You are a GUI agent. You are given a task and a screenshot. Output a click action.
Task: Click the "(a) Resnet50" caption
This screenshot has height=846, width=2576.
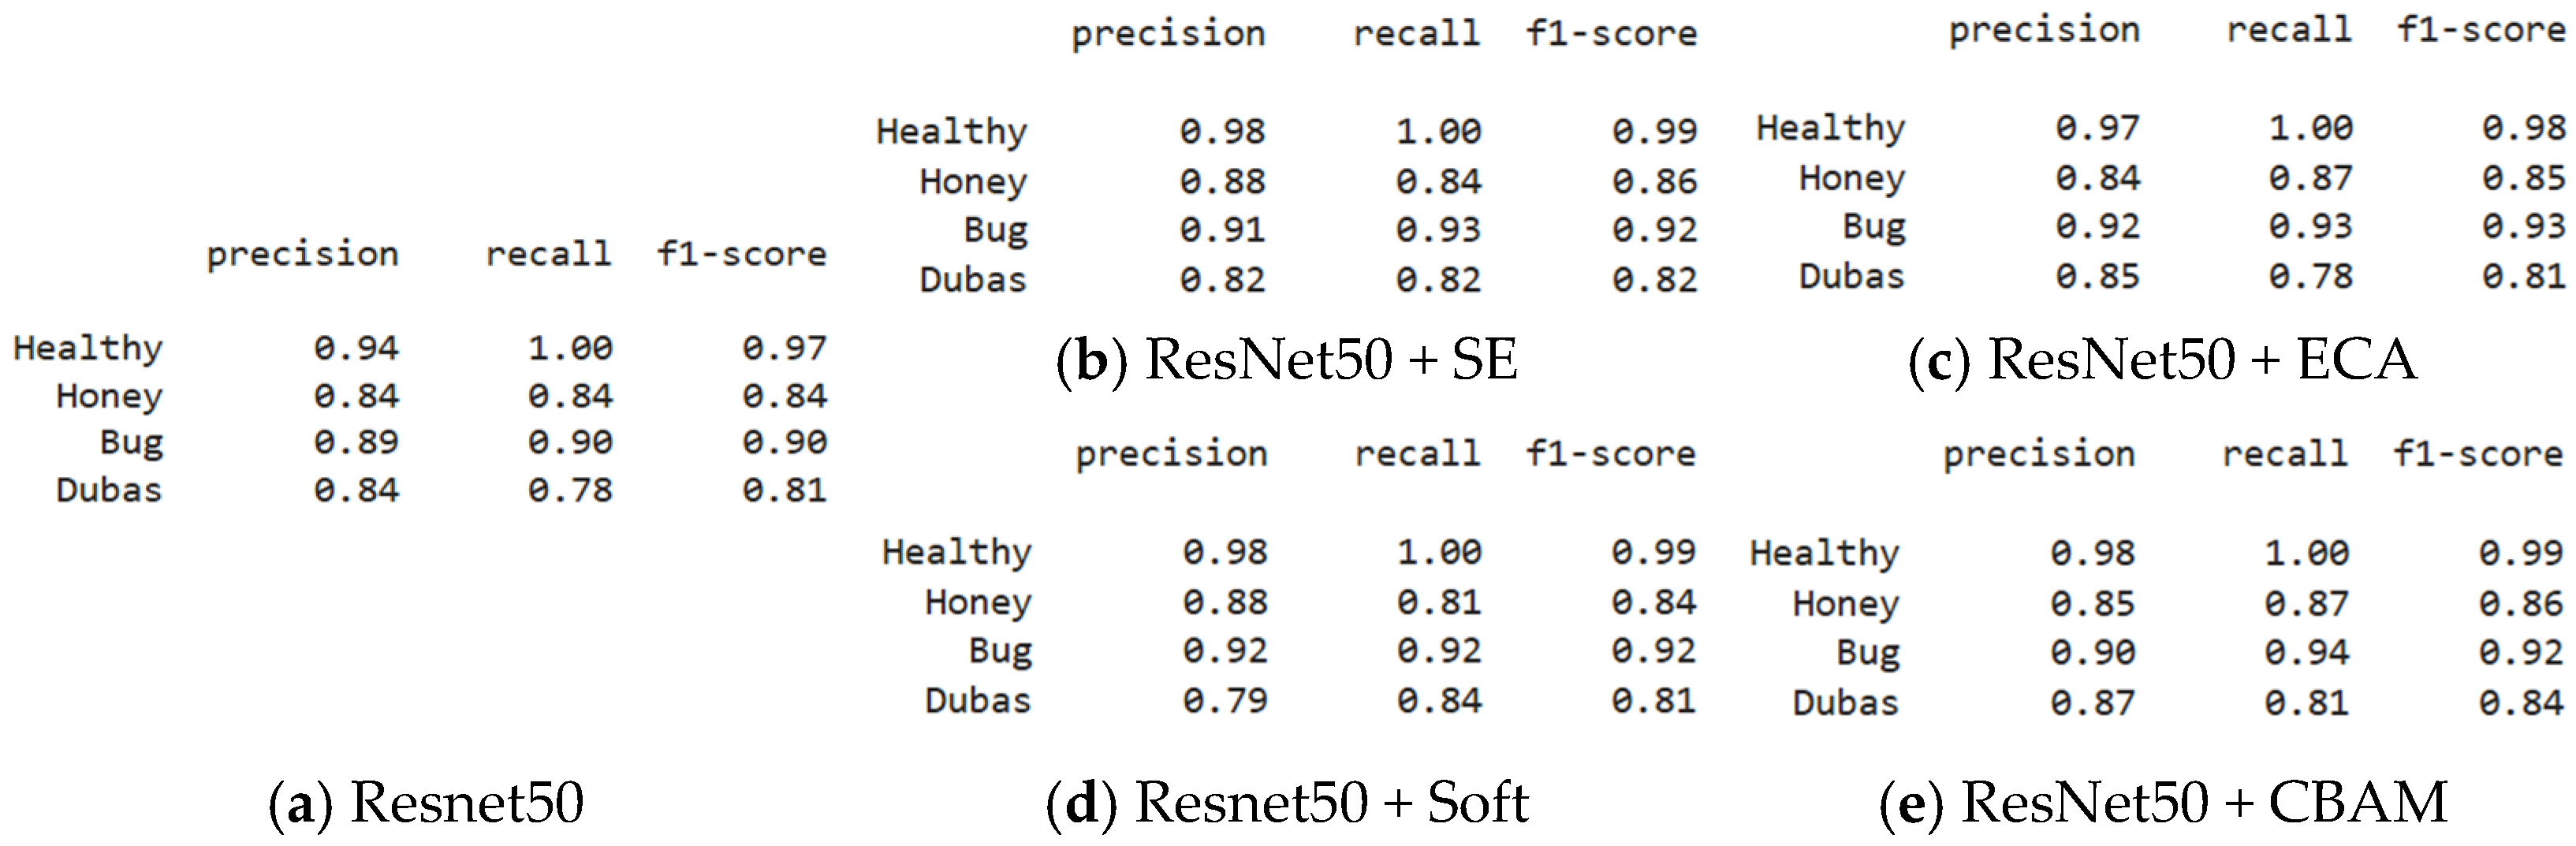click(x=426, y=802)
